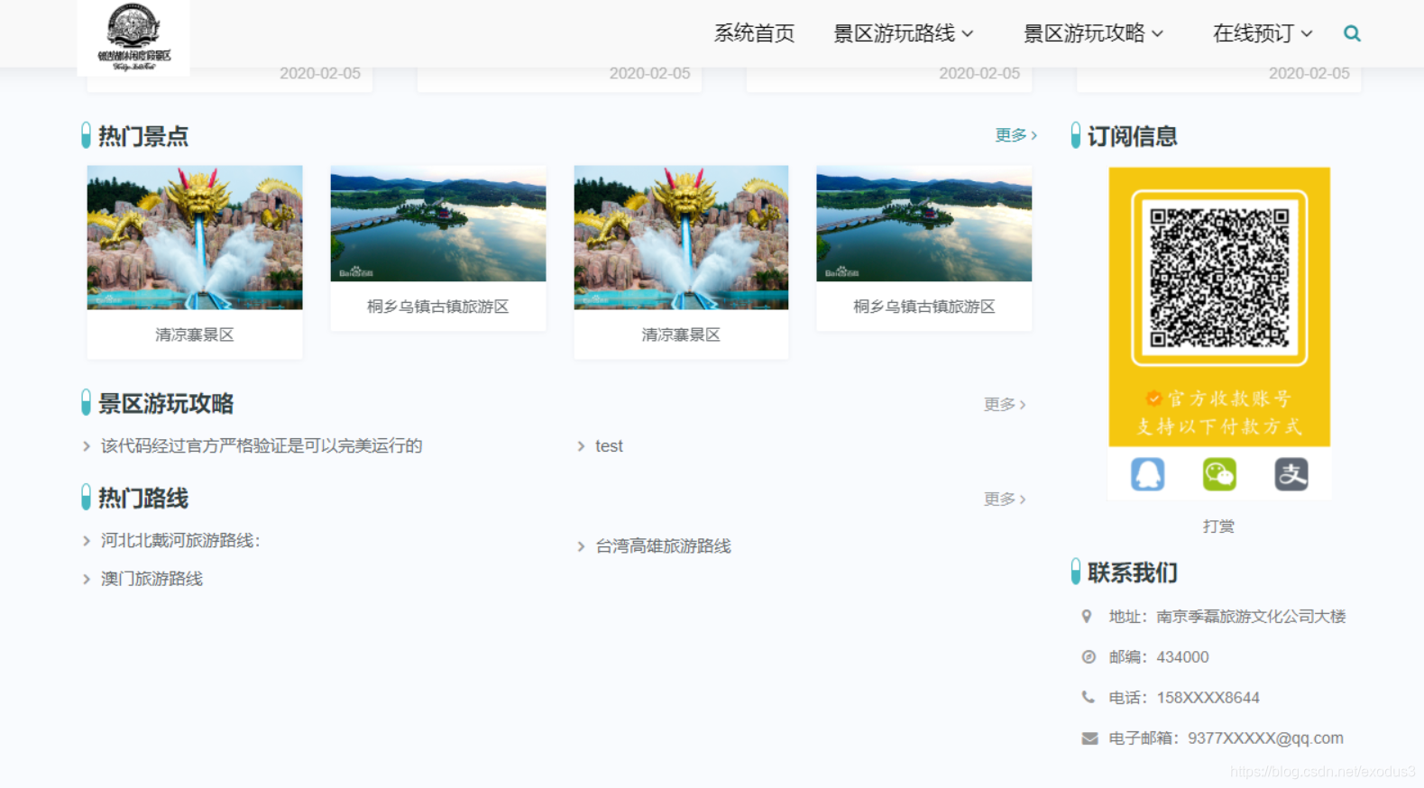Click 更多 link in 景区游玩攻略 section

pos(1005,404)
